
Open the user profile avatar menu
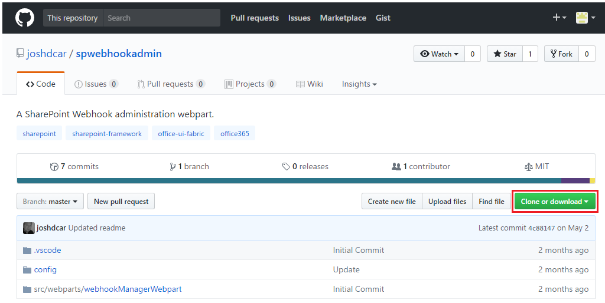(585, 17)
